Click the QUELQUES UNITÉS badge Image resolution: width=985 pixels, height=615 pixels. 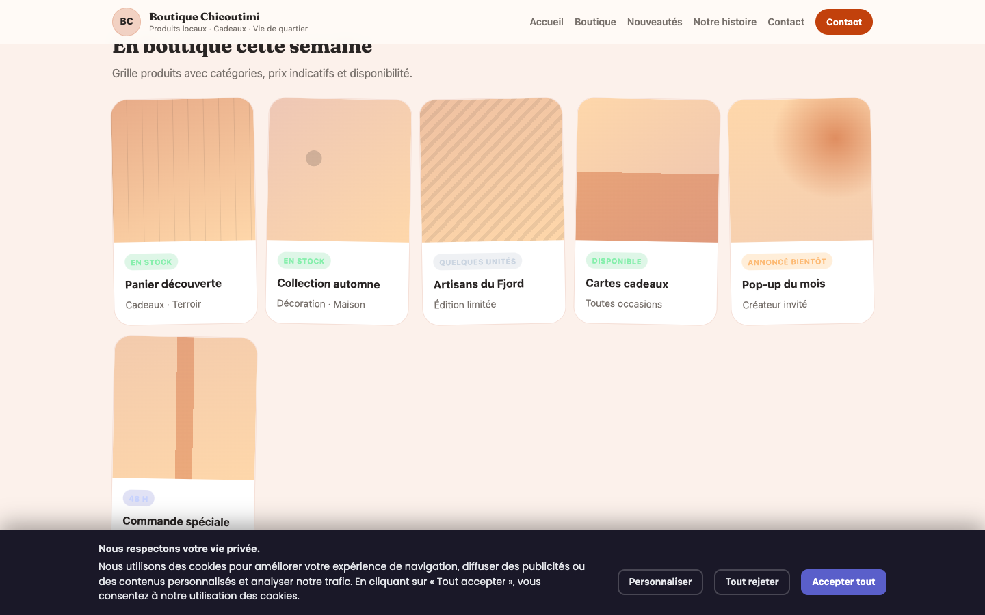pos(477,262)
